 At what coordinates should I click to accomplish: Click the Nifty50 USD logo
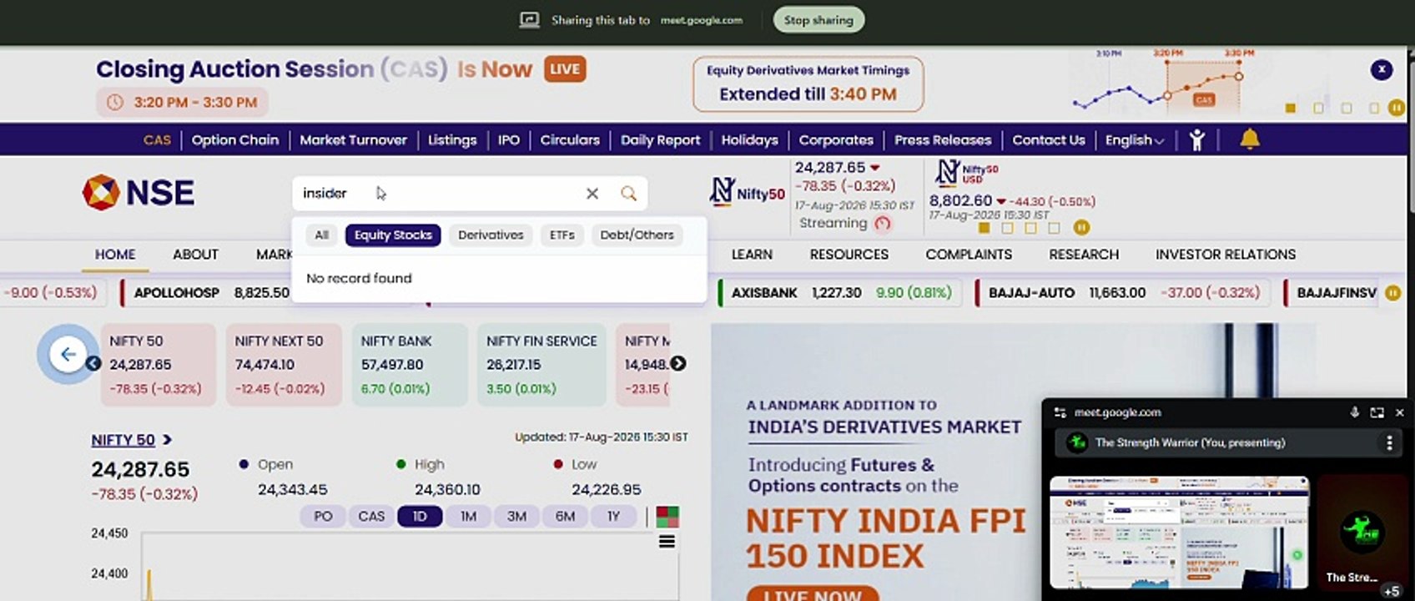point(966,173)
